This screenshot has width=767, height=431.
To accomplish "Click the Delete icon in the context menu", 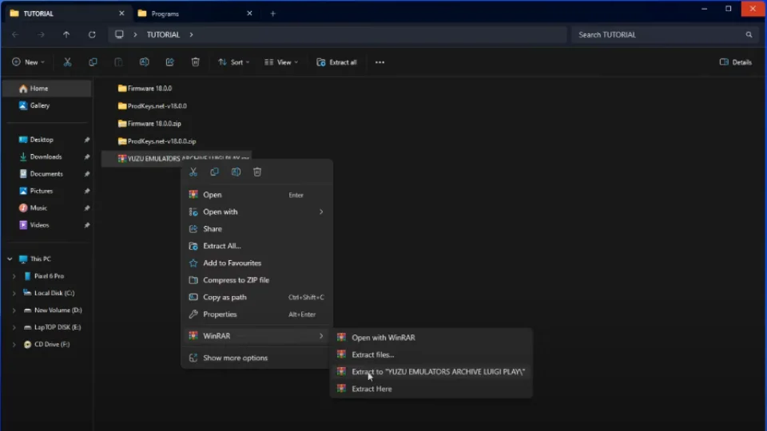I will click(257, 172).
